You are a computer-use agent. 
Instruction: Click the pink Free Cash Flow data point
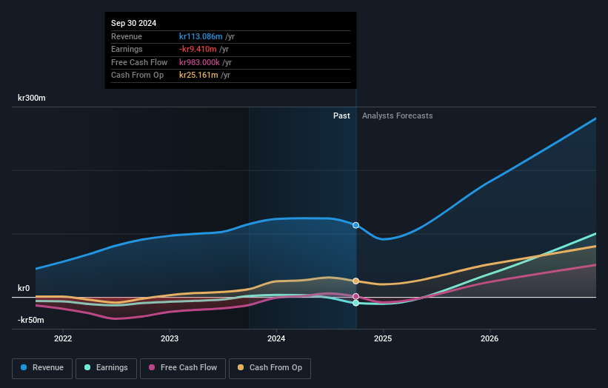click(x=355, y=296)
